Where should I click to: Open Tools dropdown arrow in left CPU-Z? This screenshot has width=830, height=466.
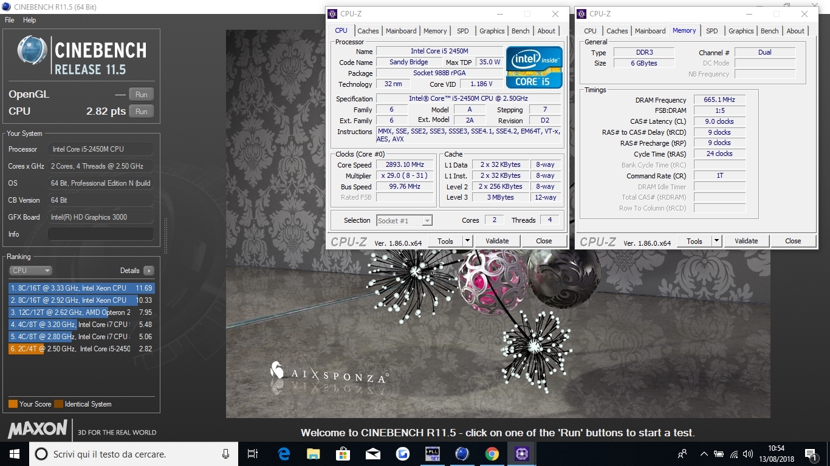(x=467, y=241)
